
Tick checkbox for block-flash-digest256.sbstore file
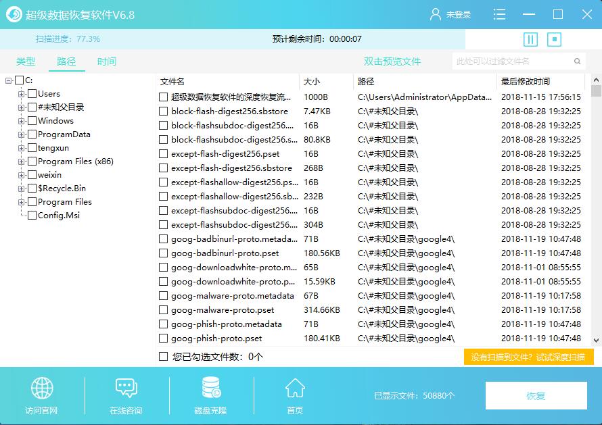[163, 111]
